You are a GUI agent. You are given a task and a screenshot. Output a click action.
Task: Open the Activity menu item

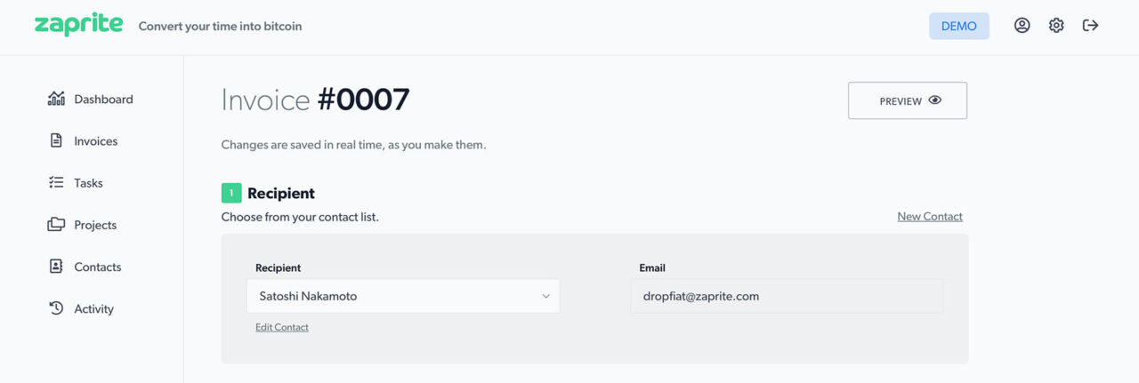click(94, 309)
